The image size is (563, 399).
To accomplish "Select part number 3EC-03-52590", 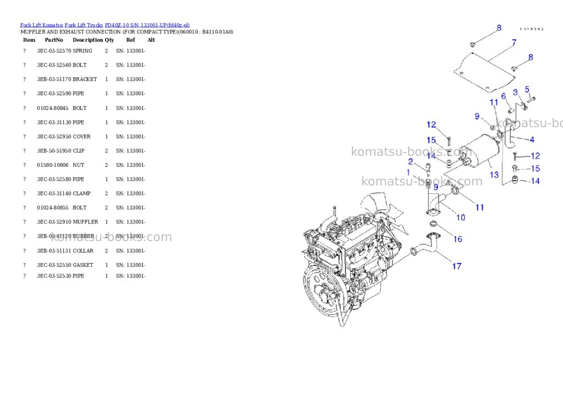I will [x=54, y=94].
